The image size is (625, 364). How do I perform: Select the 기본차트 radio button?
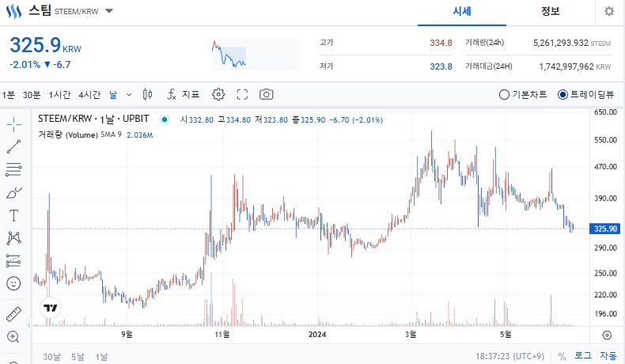tap(504, 94)
